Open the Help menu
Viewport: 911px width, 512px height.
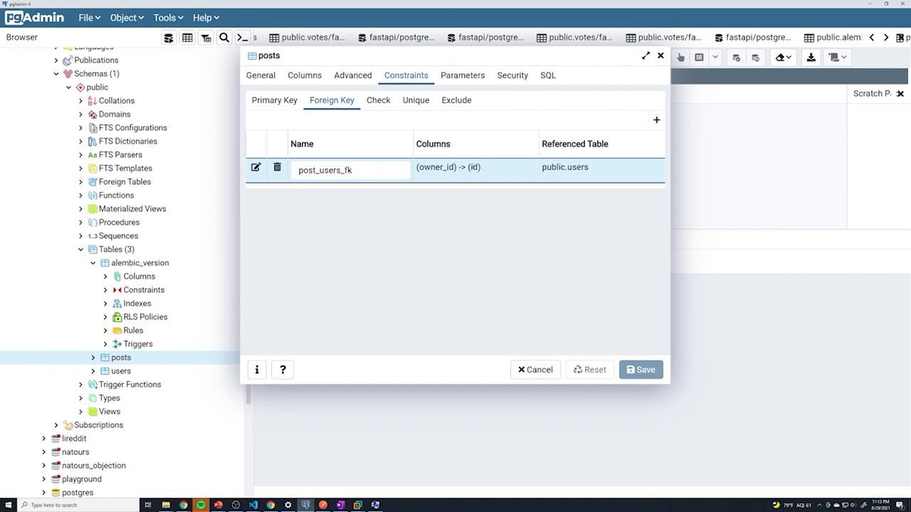(206, 18)
